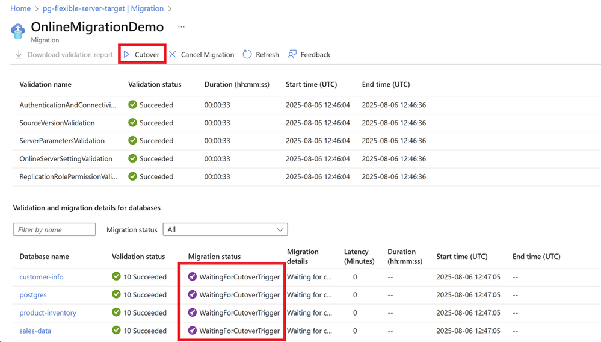Click WaitingForCutoverTrigger text in product-inventory row
This screenshot has height=342, width=601.
tap(239, 313)
